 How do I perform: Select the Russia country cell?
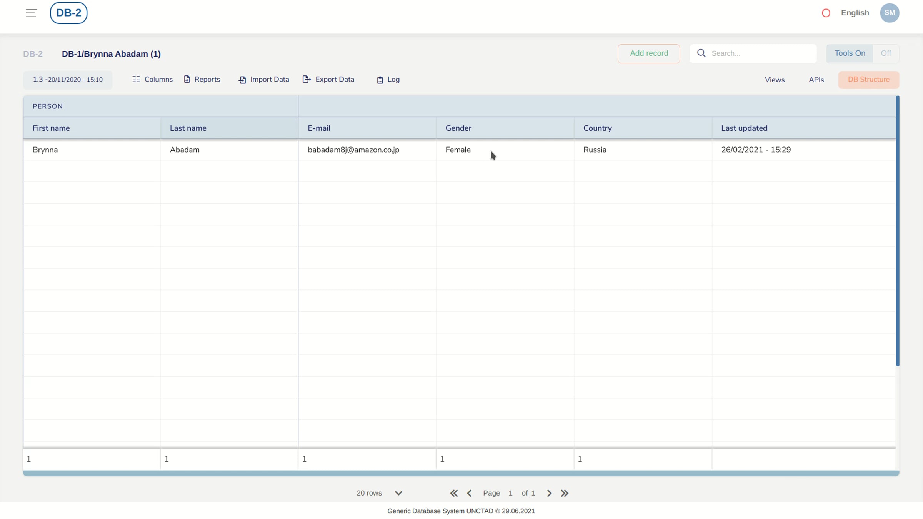(x=643, y=150)
